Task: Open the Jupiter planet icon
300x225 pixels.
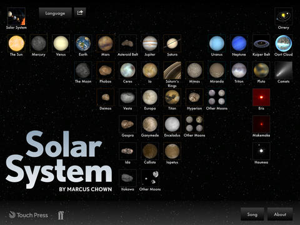Action: tap(150, 43)
